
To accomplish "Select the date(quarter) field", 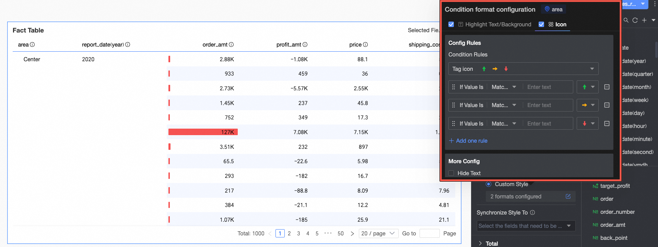I will click(x=637, y=74).
